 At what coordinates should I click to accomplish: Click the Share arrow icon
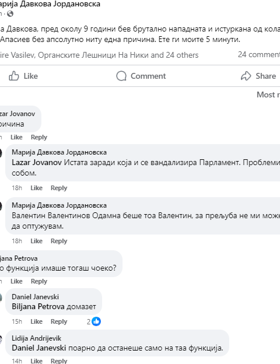click(246, 76)
